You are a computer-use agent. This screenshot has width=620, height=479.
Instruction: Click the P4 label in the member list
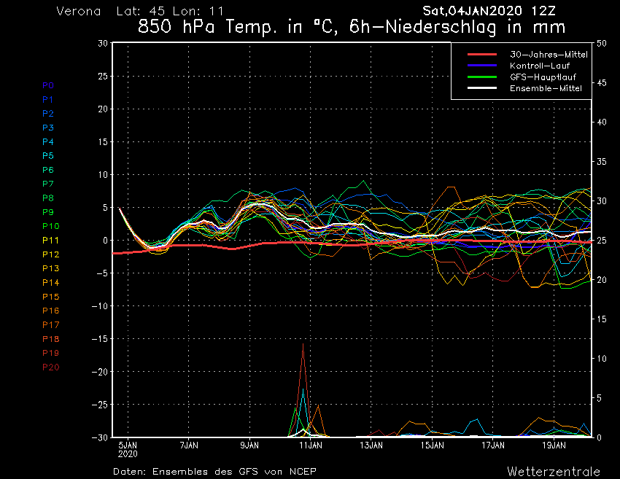coord(48,142)
